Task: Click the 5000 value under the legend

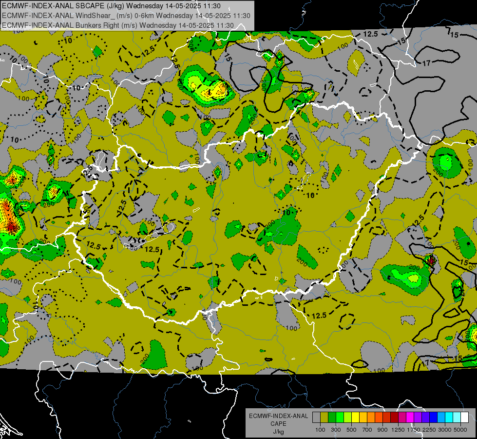Action: coord(460,430)
